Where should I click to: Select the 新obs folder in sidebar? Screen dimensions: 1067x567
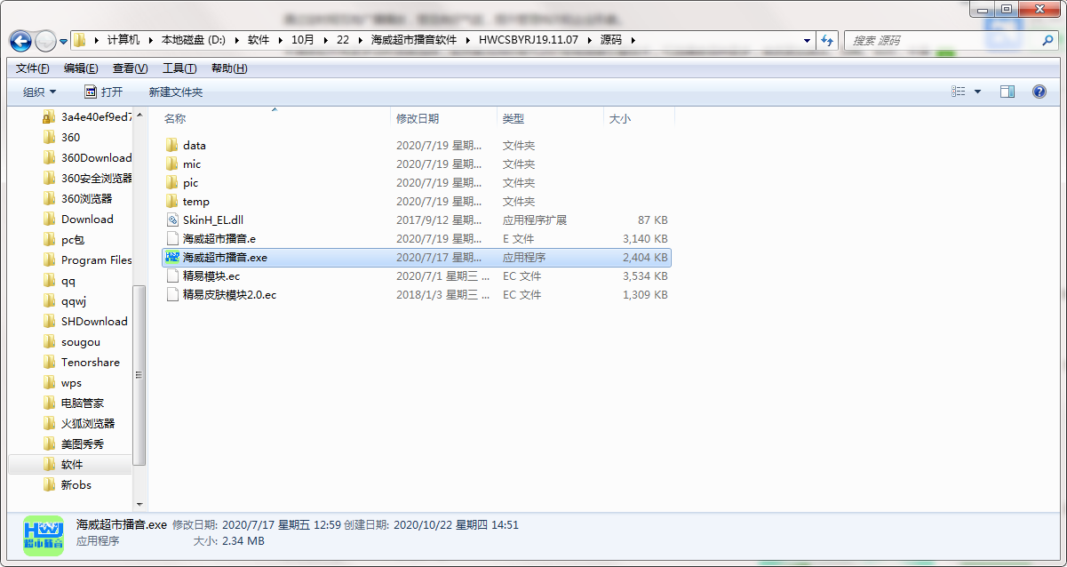pyautogui.click(x=67, y=484)
